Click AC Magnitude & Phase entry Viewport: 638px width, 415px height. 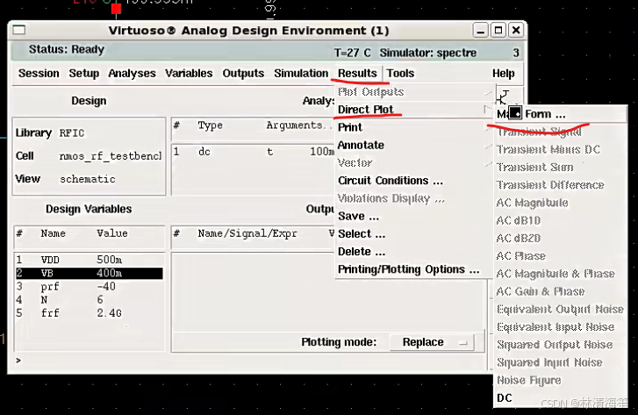pos(561,274)
